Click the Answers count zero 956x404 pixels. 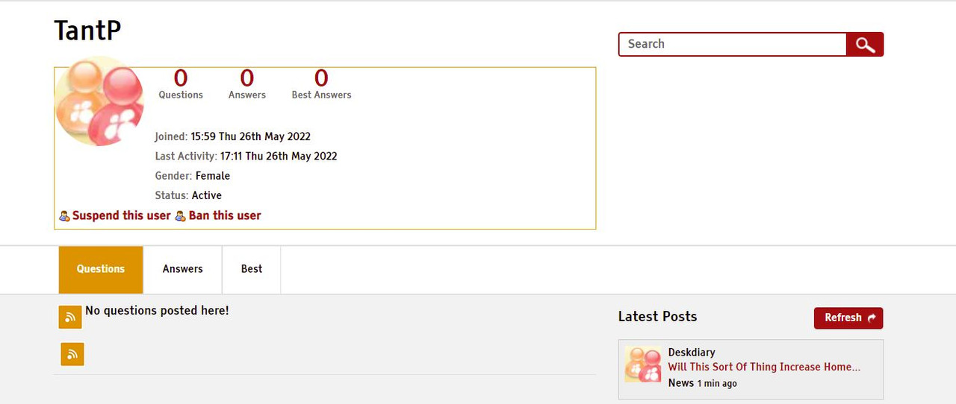click(247, 78)
